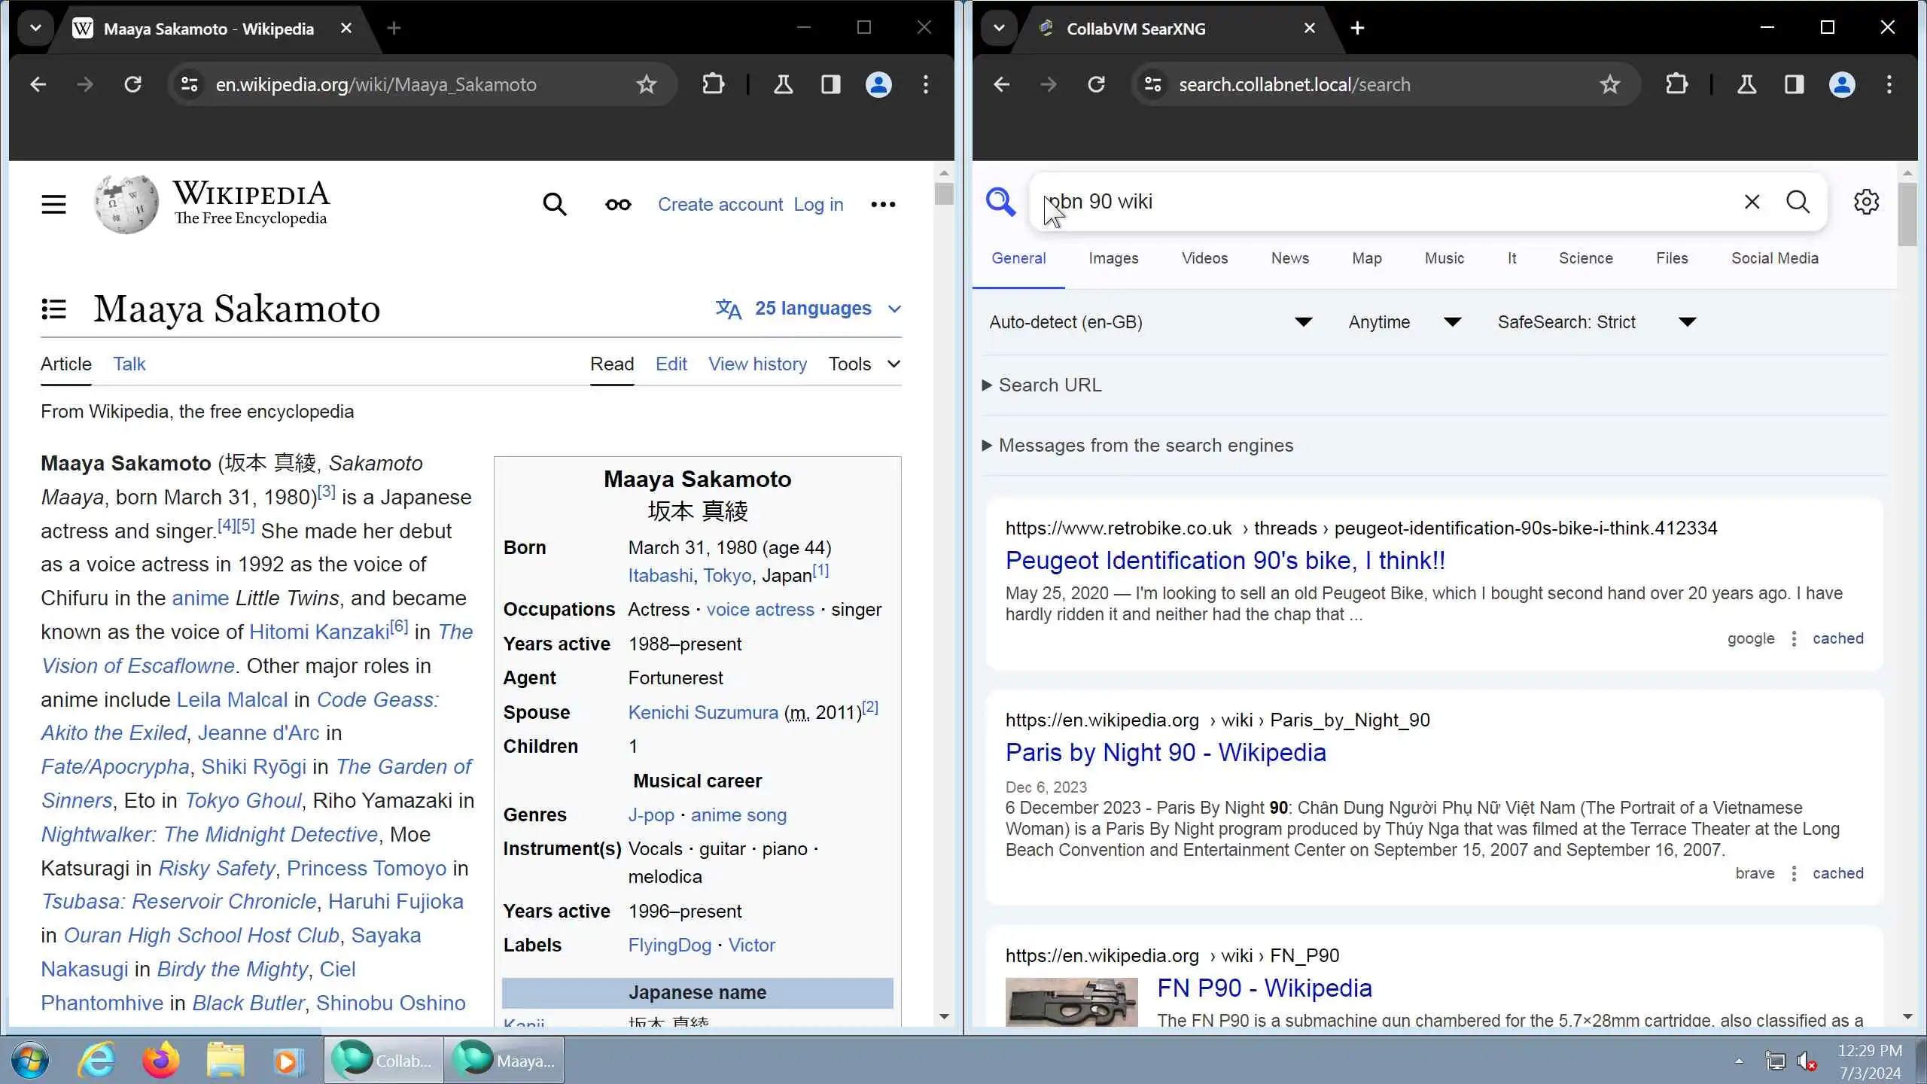Clear the SearXNG search query

point(1752,202)
